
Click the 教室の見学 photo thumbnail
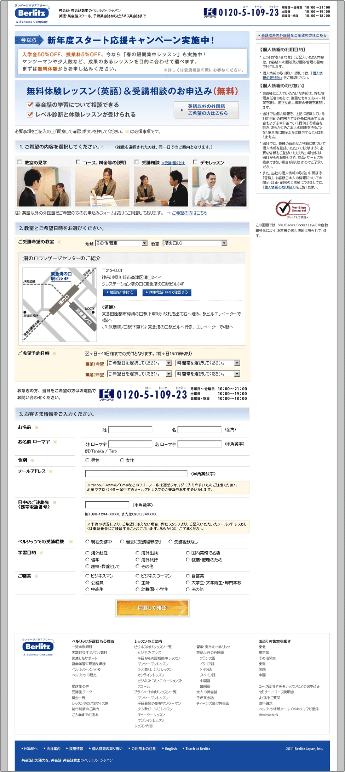pos(44,187)
